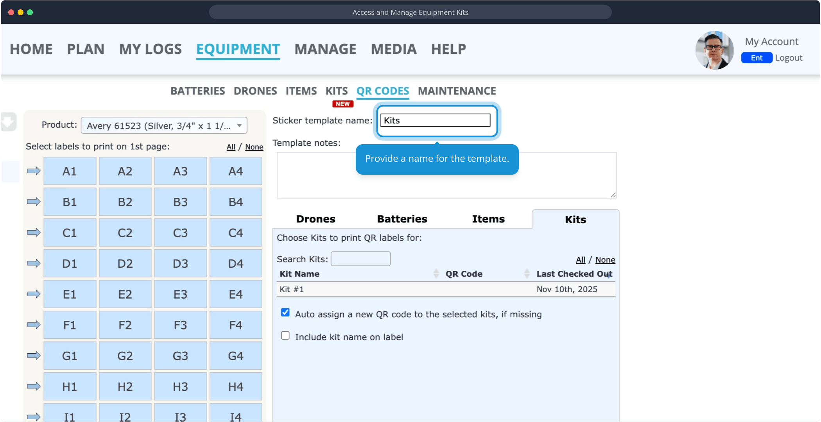Click None link above label grid
The width and height of the screenshot is (821, 422).
pos(254,147)
